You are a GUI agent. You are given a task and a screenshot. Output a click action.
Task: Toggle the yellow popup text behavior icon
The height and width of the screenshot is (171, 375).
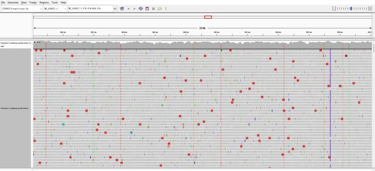click(160, 9)
